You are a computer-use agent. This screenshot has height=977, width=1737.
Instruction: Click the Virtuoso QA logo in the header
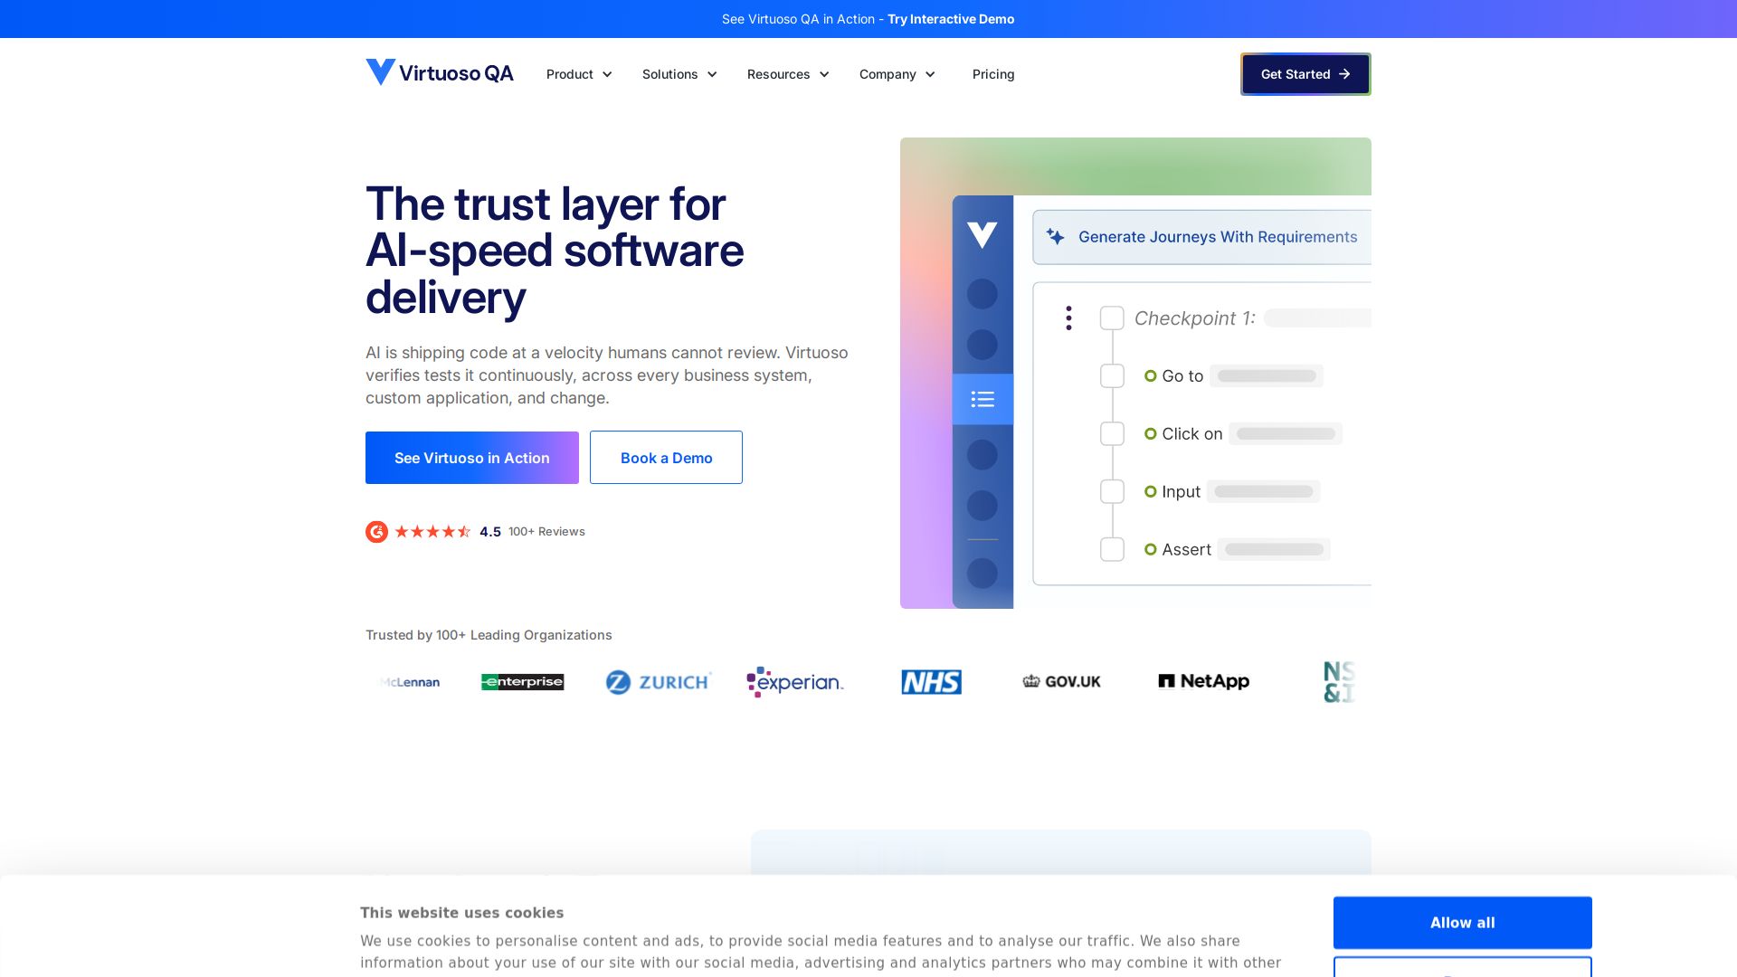[x=440, y=73]
